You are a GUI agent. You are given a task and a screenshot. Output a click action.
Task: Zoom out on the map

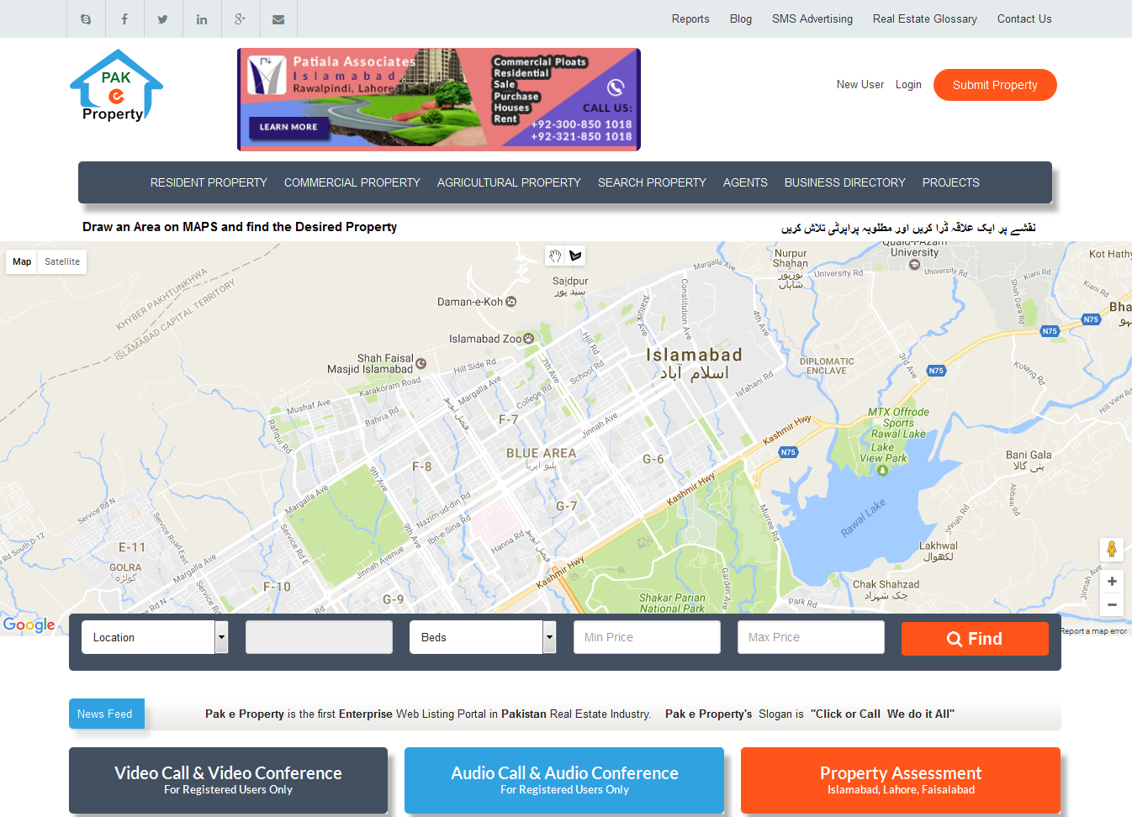(x=1112, y=604)
